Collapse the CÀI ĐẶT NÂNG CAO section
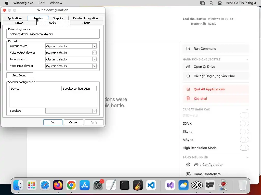Screen dimensions: 261x195 (247, 109)
